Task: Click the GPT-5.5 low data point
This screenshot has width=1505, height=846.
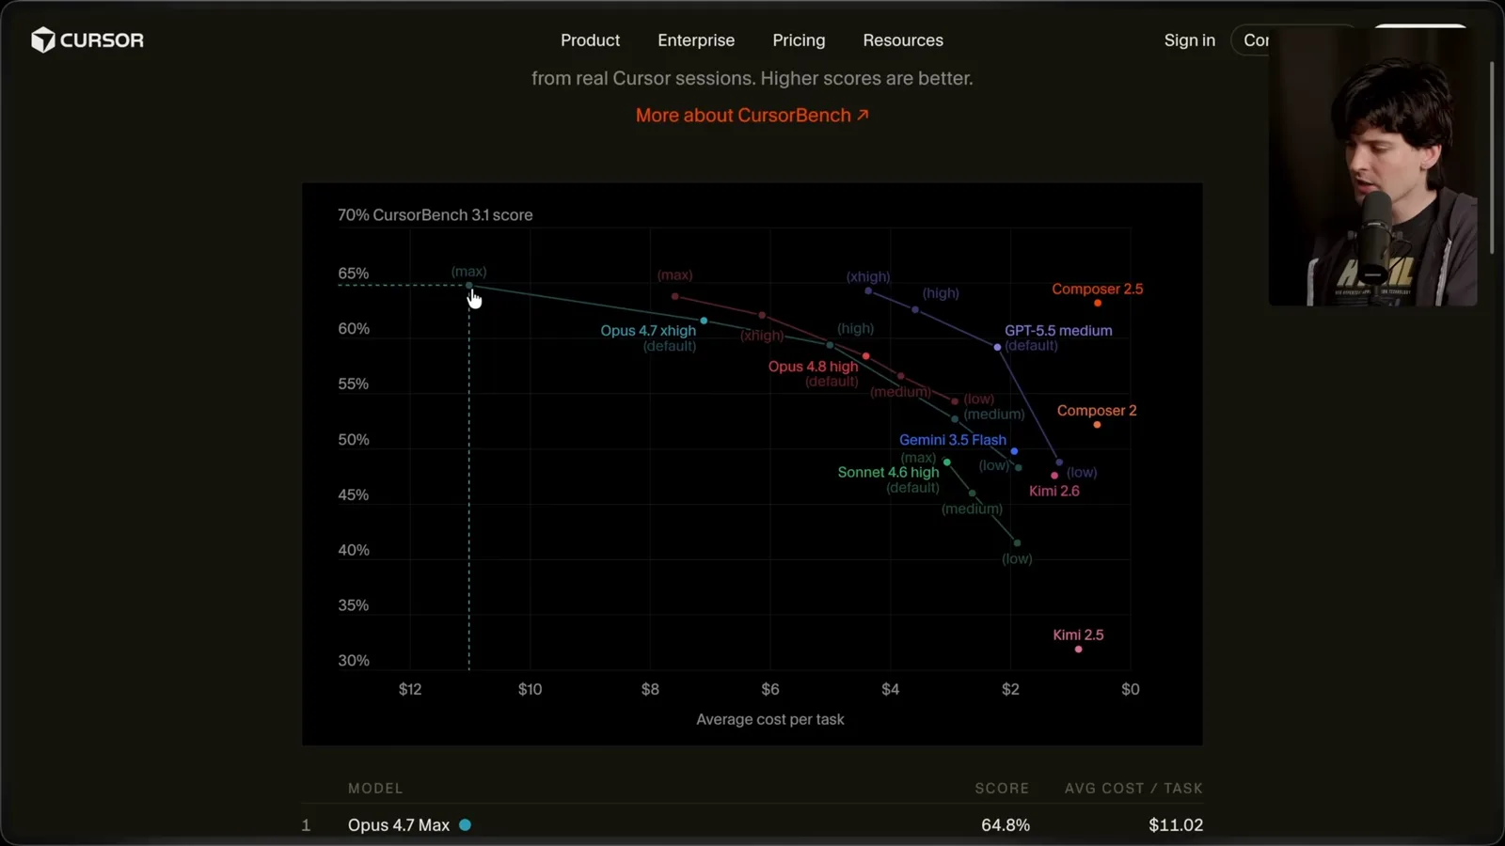Action: click(1059, 462)
